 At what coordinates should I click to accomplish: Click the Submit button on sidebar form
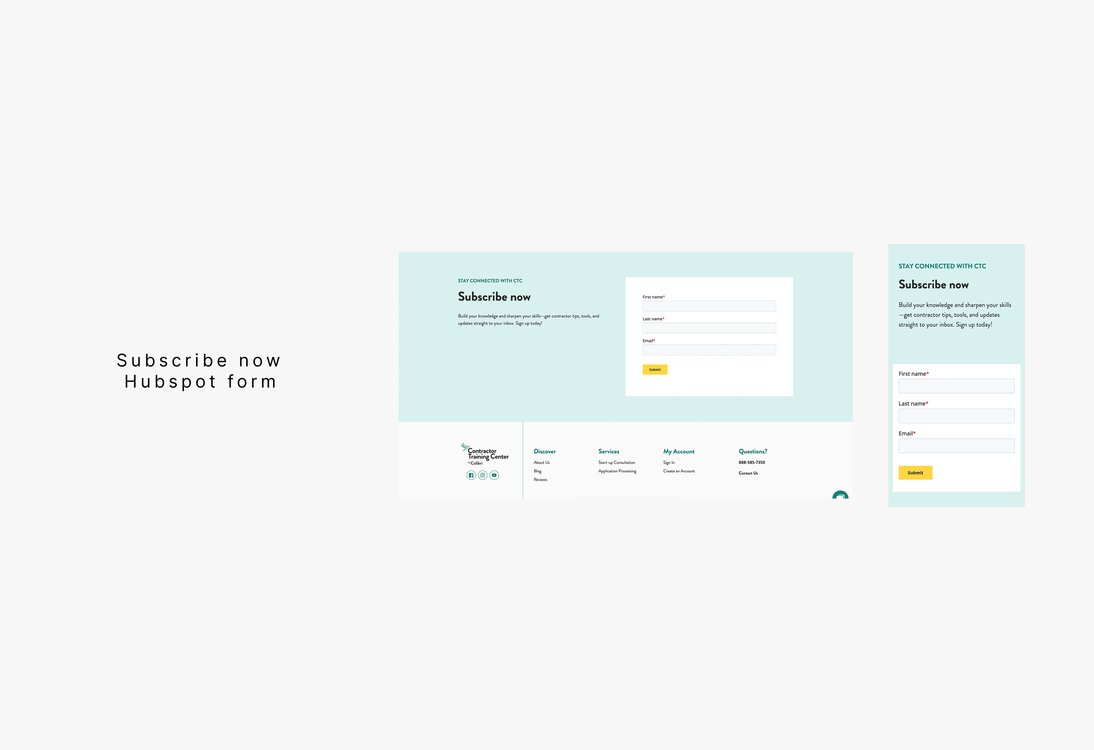[x=915, y=472]
